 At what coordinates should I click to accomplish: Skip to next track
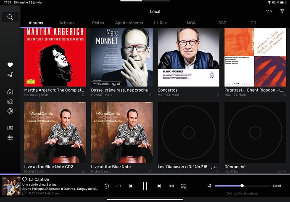[x=159, y=186]
